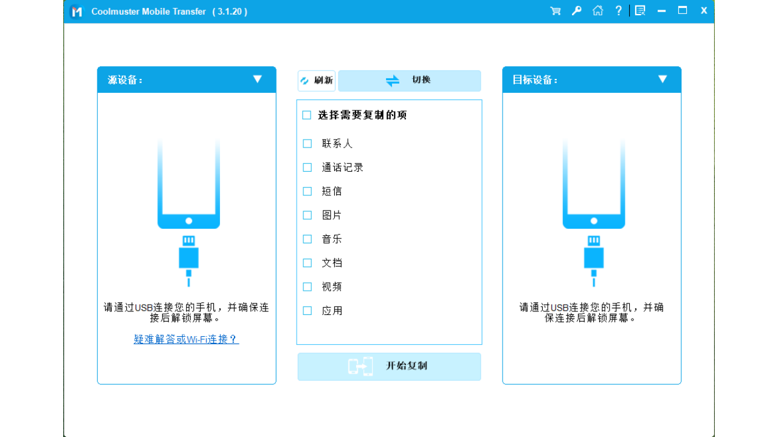
Task: Check the 应用 apps checkbox
Action: tap(307, 310)
